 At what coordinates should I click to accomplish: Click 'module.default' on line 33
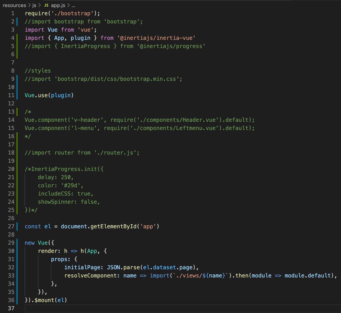(307, 276)
